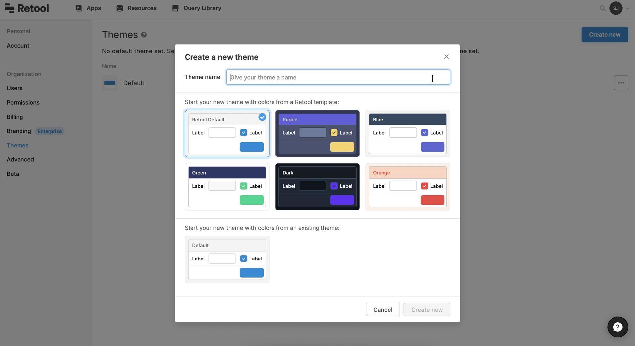Close the Create a new theme dialog

pos(446,57)
